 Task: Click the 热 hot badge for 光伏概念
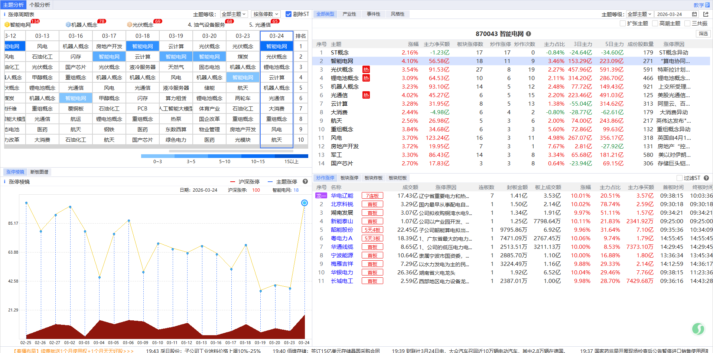click(366, 70)
